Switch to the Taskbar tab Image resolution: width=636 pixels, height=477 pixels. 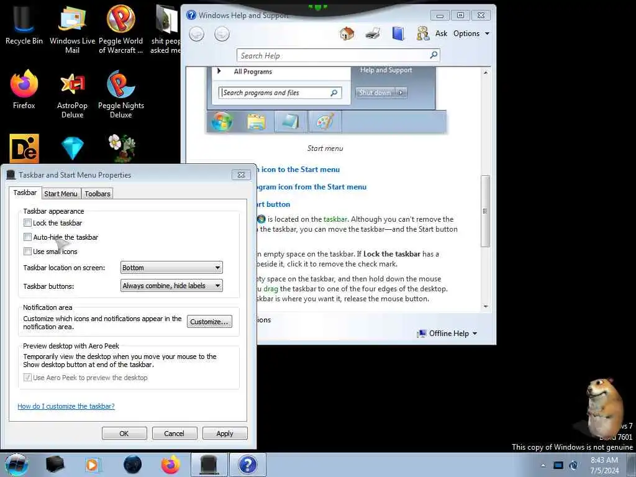(25, 193)
